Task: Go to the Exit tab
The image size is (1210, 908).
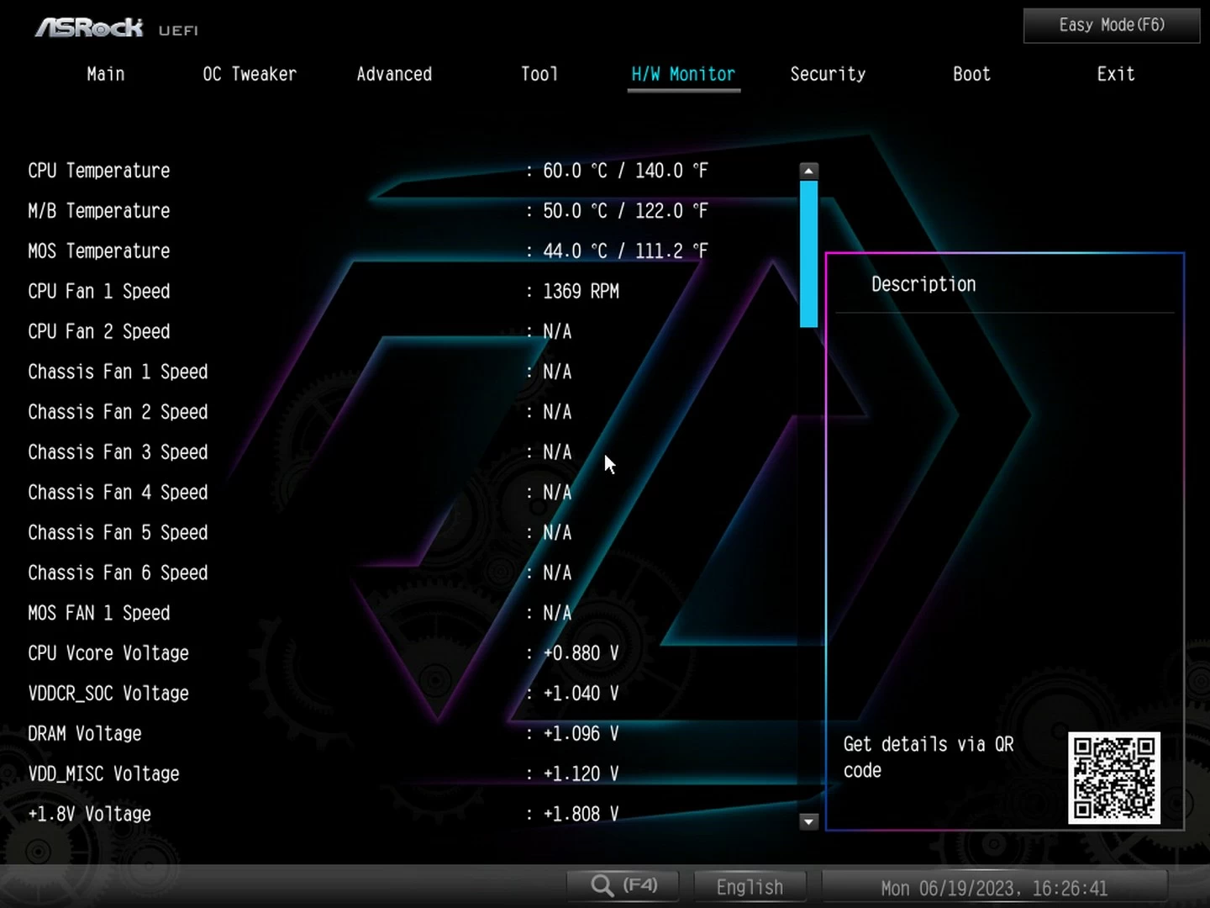Action: tap(1115, 74)
